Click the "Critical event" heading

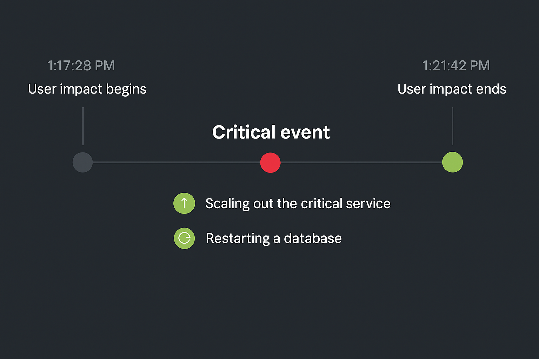[x=271, y=132]
